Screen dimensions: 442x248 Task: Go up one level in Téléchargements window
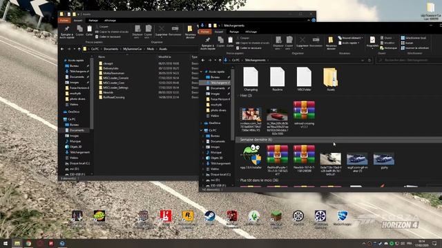[220, 60]
